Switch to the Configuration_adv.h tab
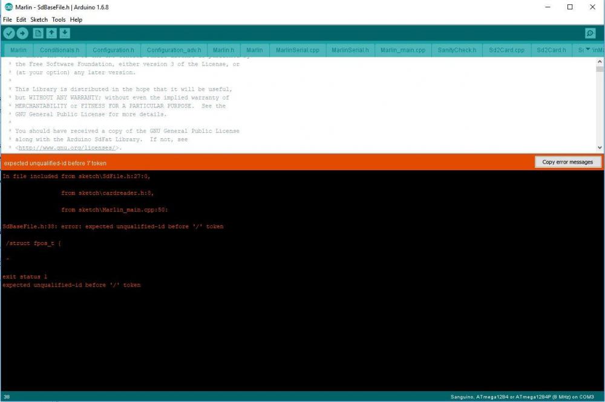This screenshot has height=402, width=605. 174,50
